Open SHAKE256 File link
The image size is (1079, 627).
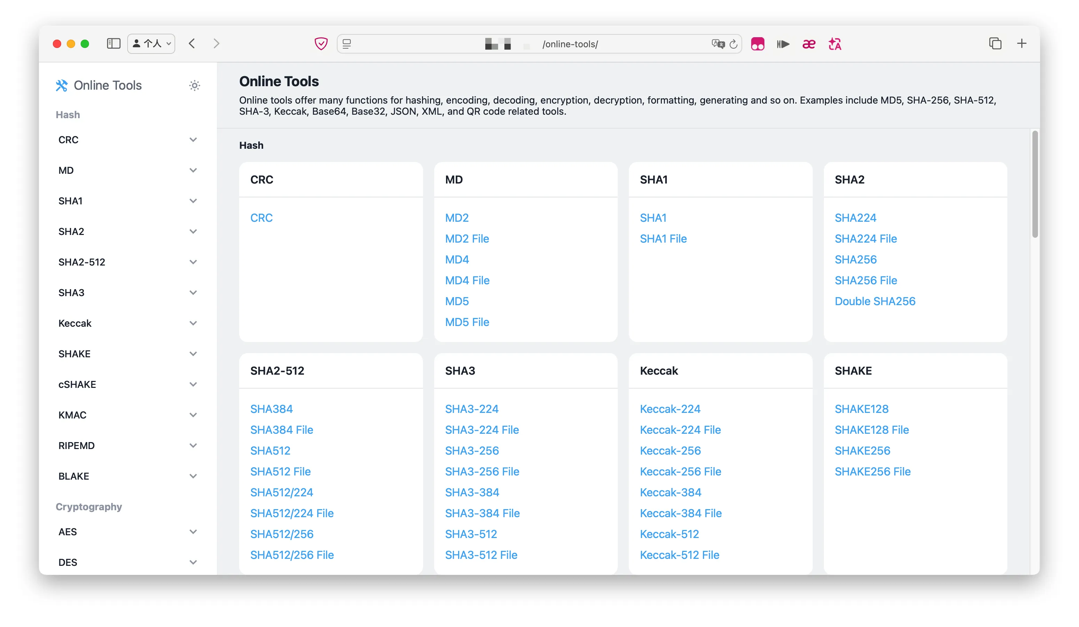[x=873, y=472]
